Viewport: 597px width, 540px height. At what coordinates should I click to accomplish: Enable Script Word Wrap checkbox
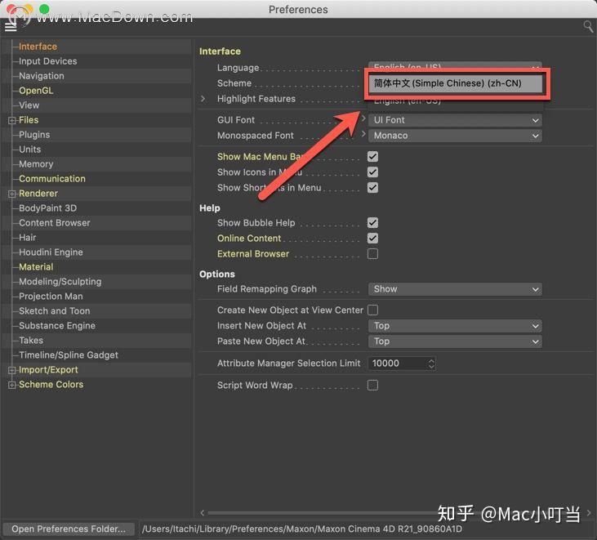click(372, 386)
